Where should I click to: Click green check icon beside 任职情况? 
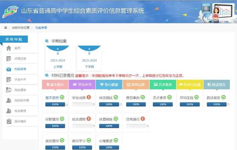click(x=62, y=119)
